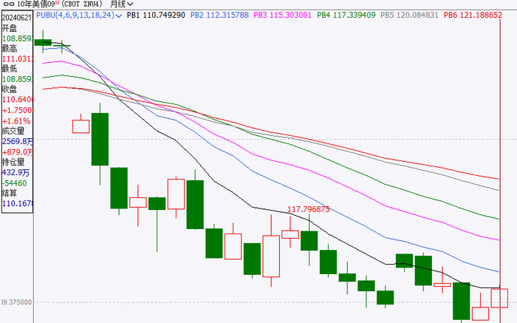
Task: Click the 结算 value 110.167
Action: (x=18, y=203)
